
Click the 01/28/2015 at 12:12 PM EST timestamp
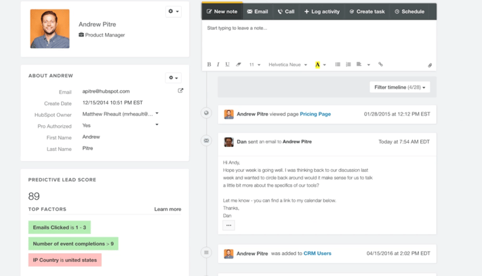[397, 114]
